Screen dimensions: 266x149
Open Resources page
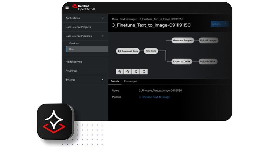[x=85, y=71]
